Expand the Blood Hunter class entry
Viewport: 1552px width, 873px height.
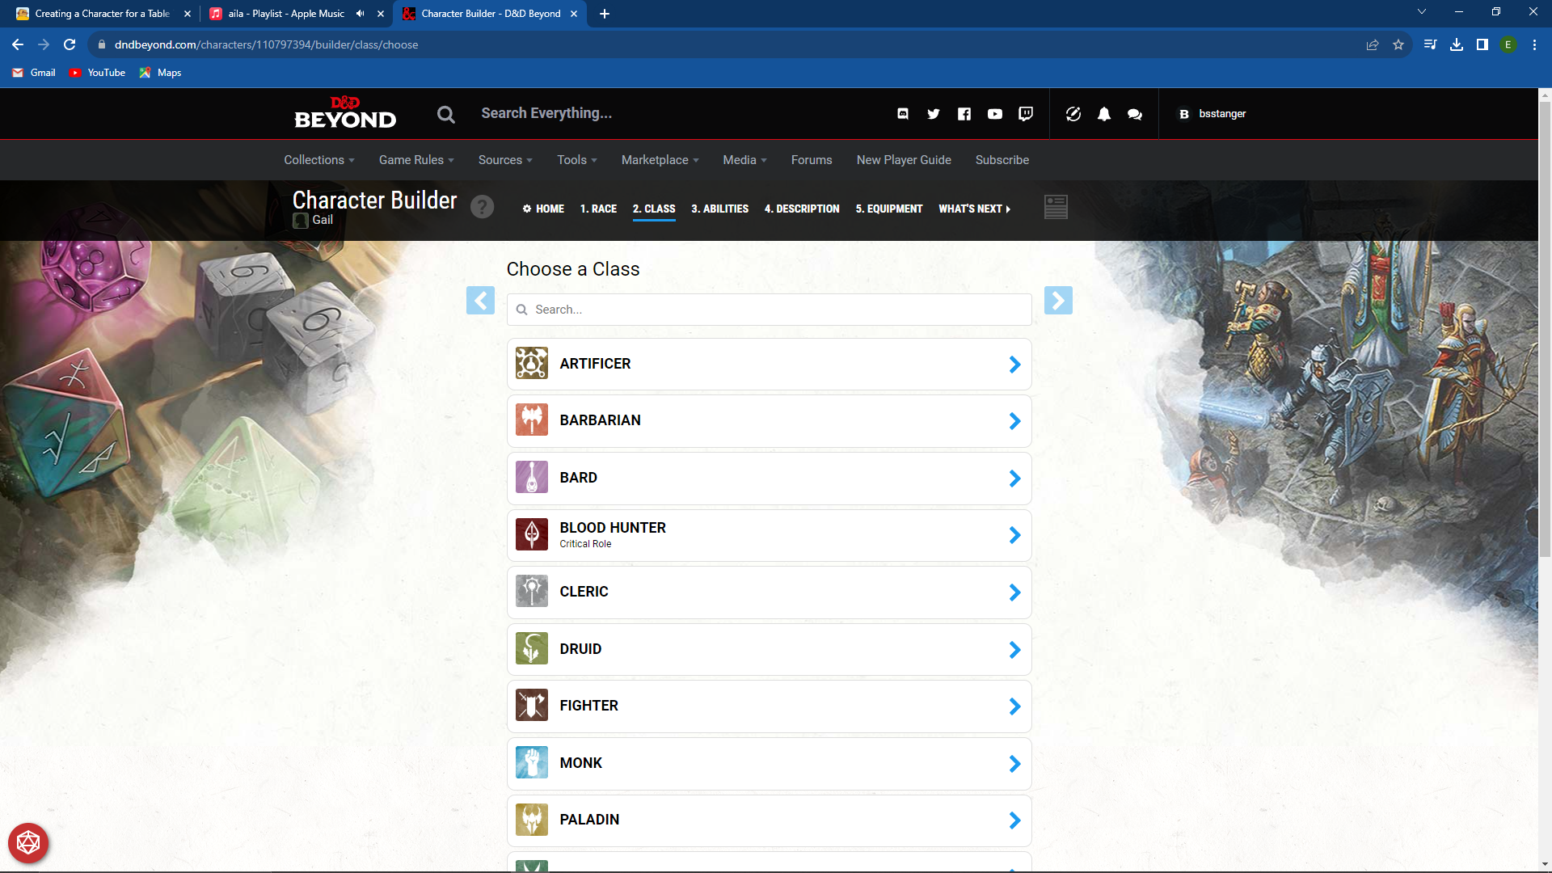(1014, 534)
